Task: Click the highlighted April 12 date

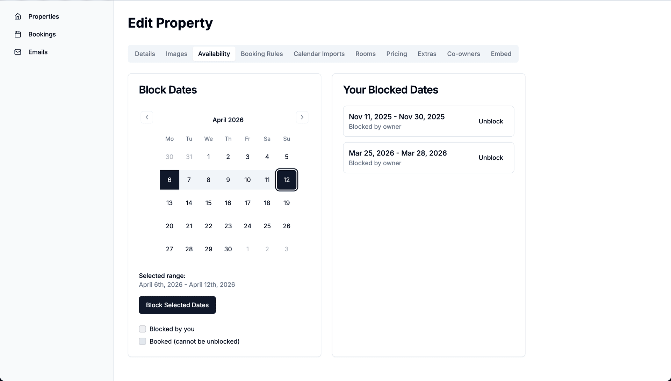Action: 287,180
